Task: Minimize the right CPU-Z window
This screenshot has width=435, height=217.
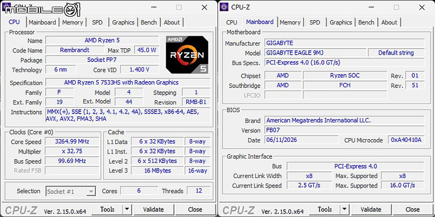Action: click(x=371, y=7)
